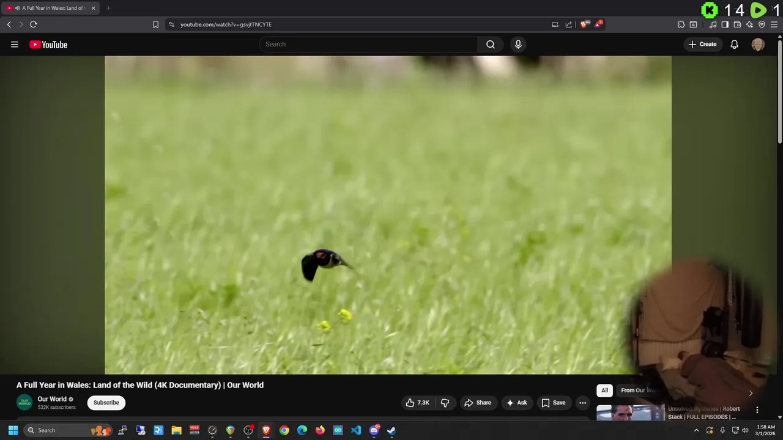The image size is (783, 440).
Task: Open the Our World channel name link
Action: [52, 399]
